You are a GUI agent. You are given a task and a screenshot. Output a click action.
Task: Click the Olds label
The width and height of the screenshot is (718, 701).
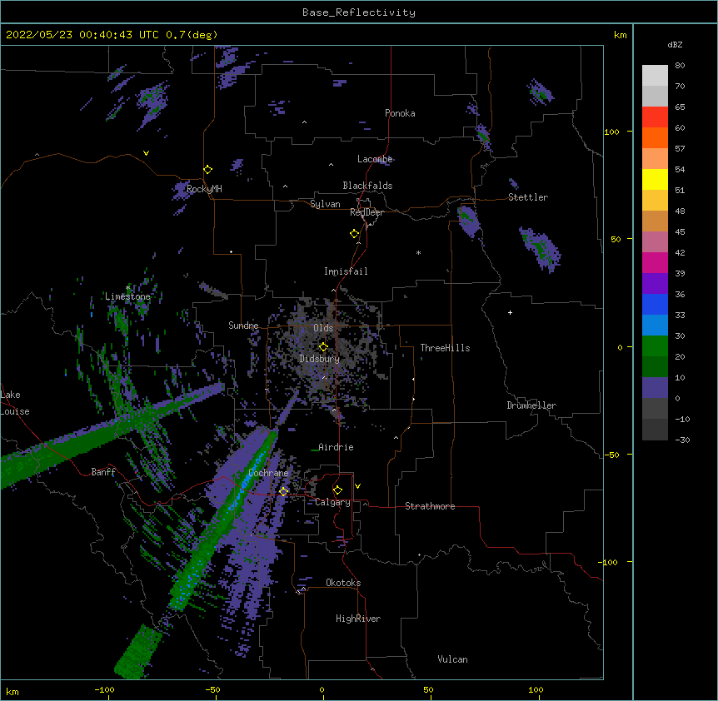coord(323,328)
